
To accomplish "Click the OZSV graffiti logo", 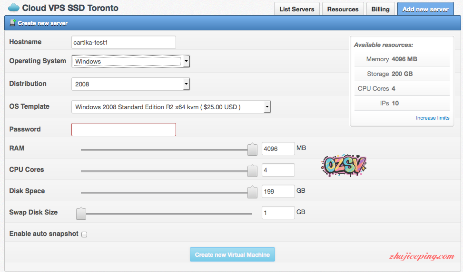I will point(344,165).
